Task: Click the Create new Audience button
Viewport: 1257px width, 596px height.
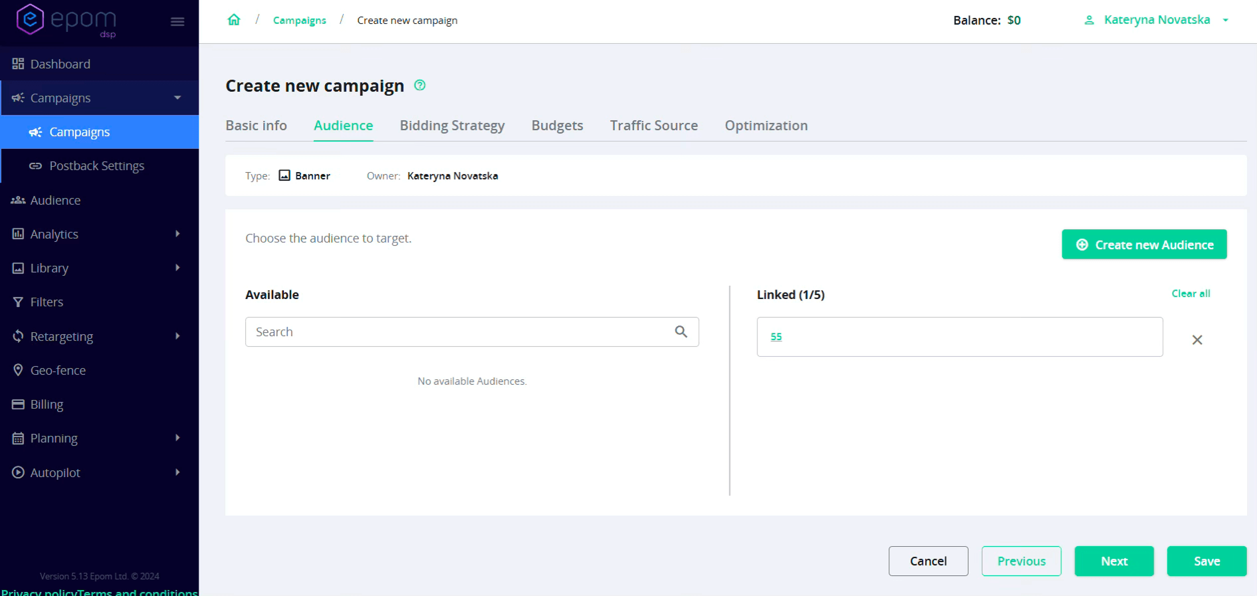Action: [x=1143, y=245]
